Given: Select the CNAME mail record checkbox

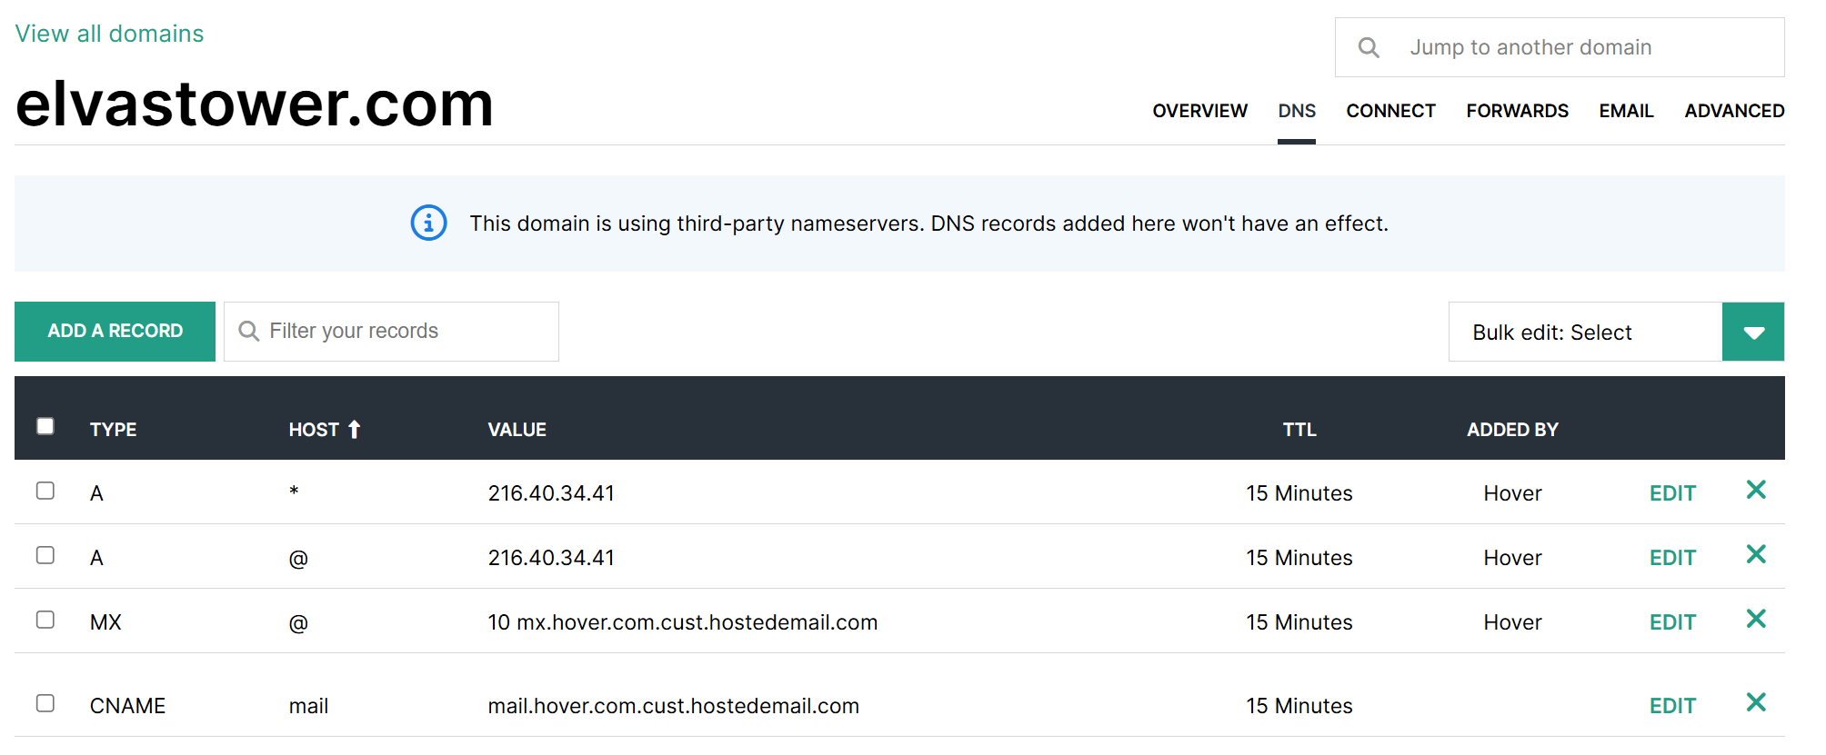Looking at the screenshot, I should (x=45, y=703).
